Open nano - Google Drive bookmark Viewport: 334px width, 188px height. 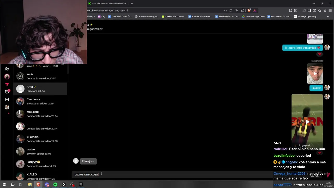(253, 16)
